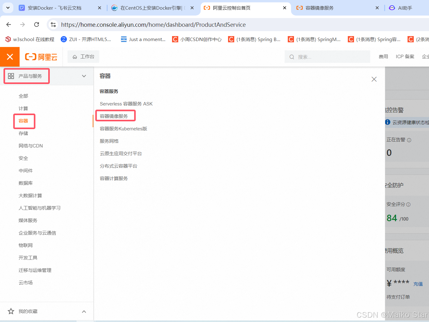Expand the 我的收藏 chevron
The image size is (429, 322).
tap(84, 311)
